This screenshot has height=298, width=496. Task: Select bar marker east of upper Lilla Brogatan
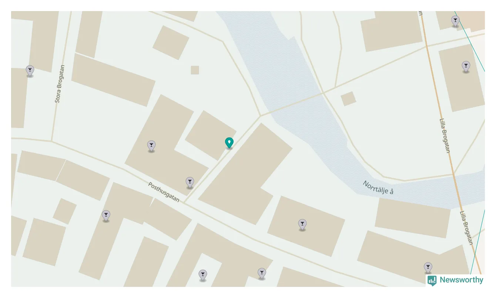coord(466,66)
